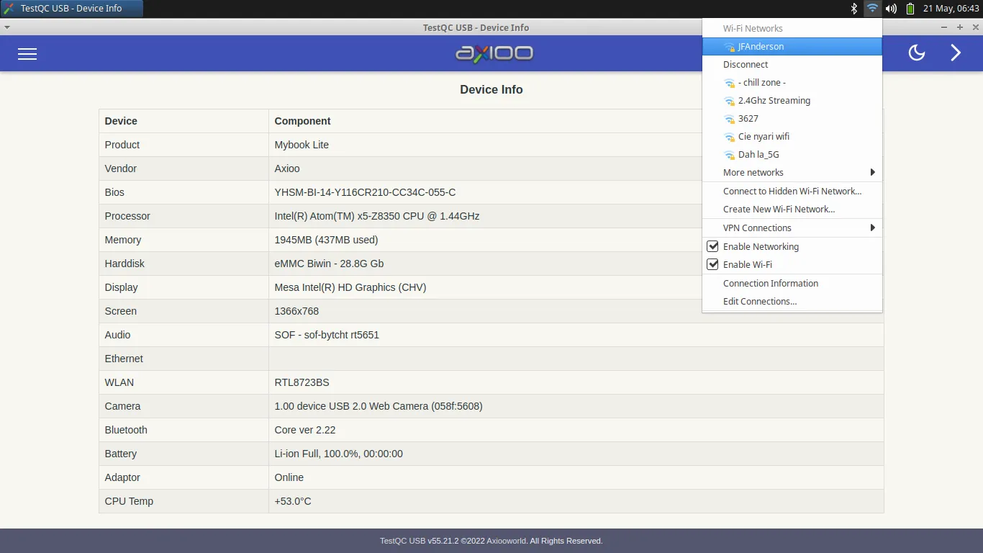
Task: Uncheck the Enable Networking checkbox
Action: pyautogui.click(x=712, y=246)
